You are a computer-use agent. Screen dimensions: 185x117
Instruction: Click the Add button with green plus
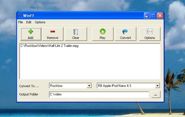31,34
